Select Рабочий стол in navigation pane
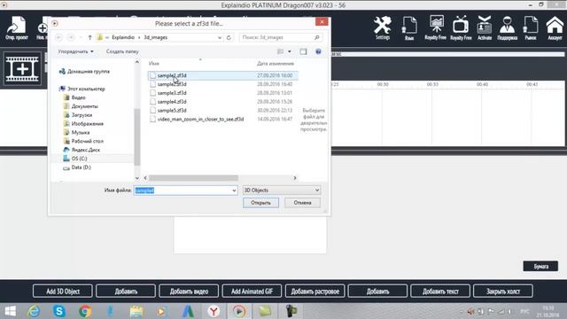The width and height of the screenshot is (567, 319). (x=83, y=141)
